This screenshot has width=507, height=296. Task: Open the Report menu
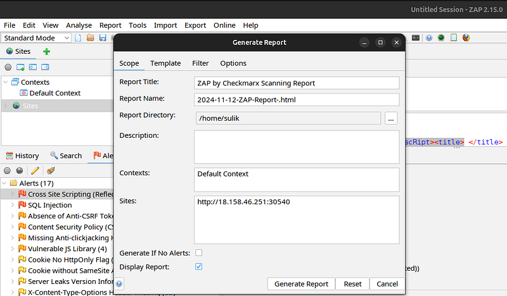point(110,25)
